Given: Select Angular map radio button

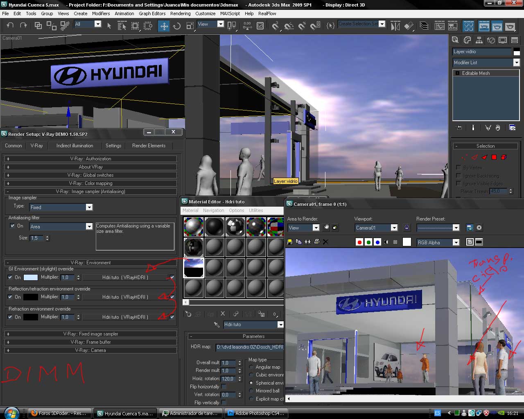Looking at the screenshot, I should pos(251,367).
